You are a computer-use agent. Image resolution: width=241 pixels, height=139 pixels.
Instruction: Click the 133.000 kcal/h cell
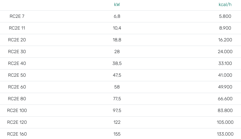[x=225, y=134]
